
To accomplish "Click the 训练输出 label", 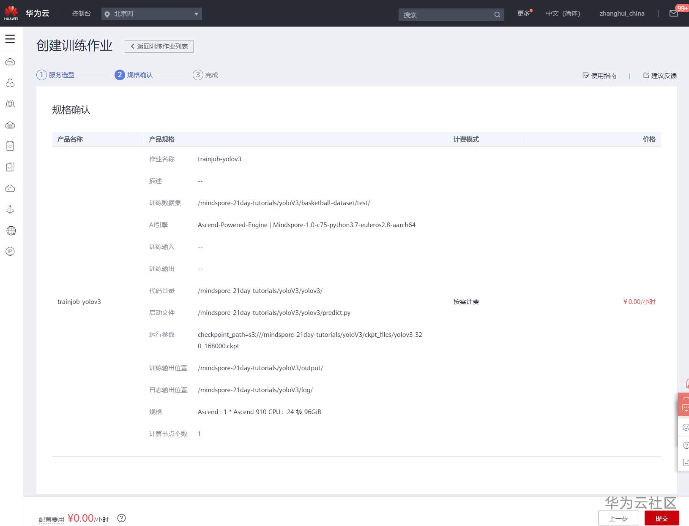I will coord(162,269).
